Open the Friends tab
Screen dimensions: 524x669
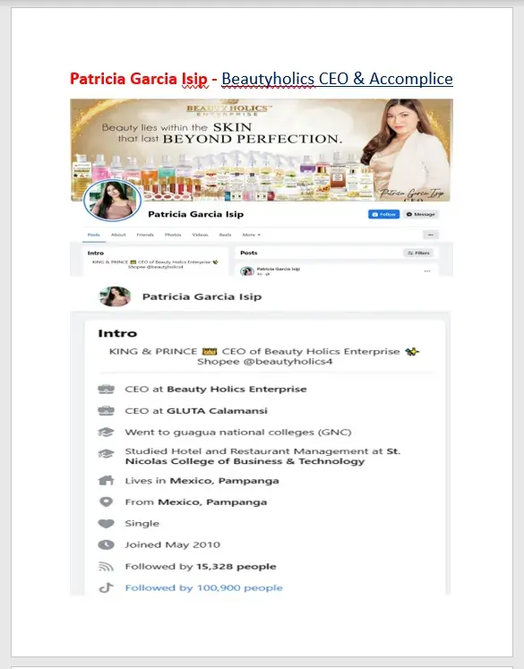click(x=145, y=235)
